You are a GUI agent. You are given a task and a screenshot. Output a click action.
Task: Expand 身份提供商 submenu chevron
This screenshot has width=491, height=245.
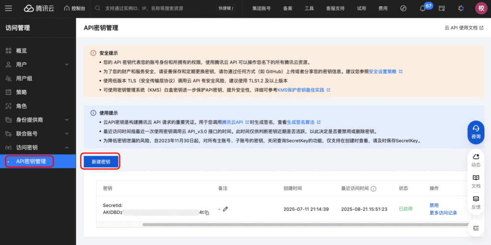tap(67, 120)
